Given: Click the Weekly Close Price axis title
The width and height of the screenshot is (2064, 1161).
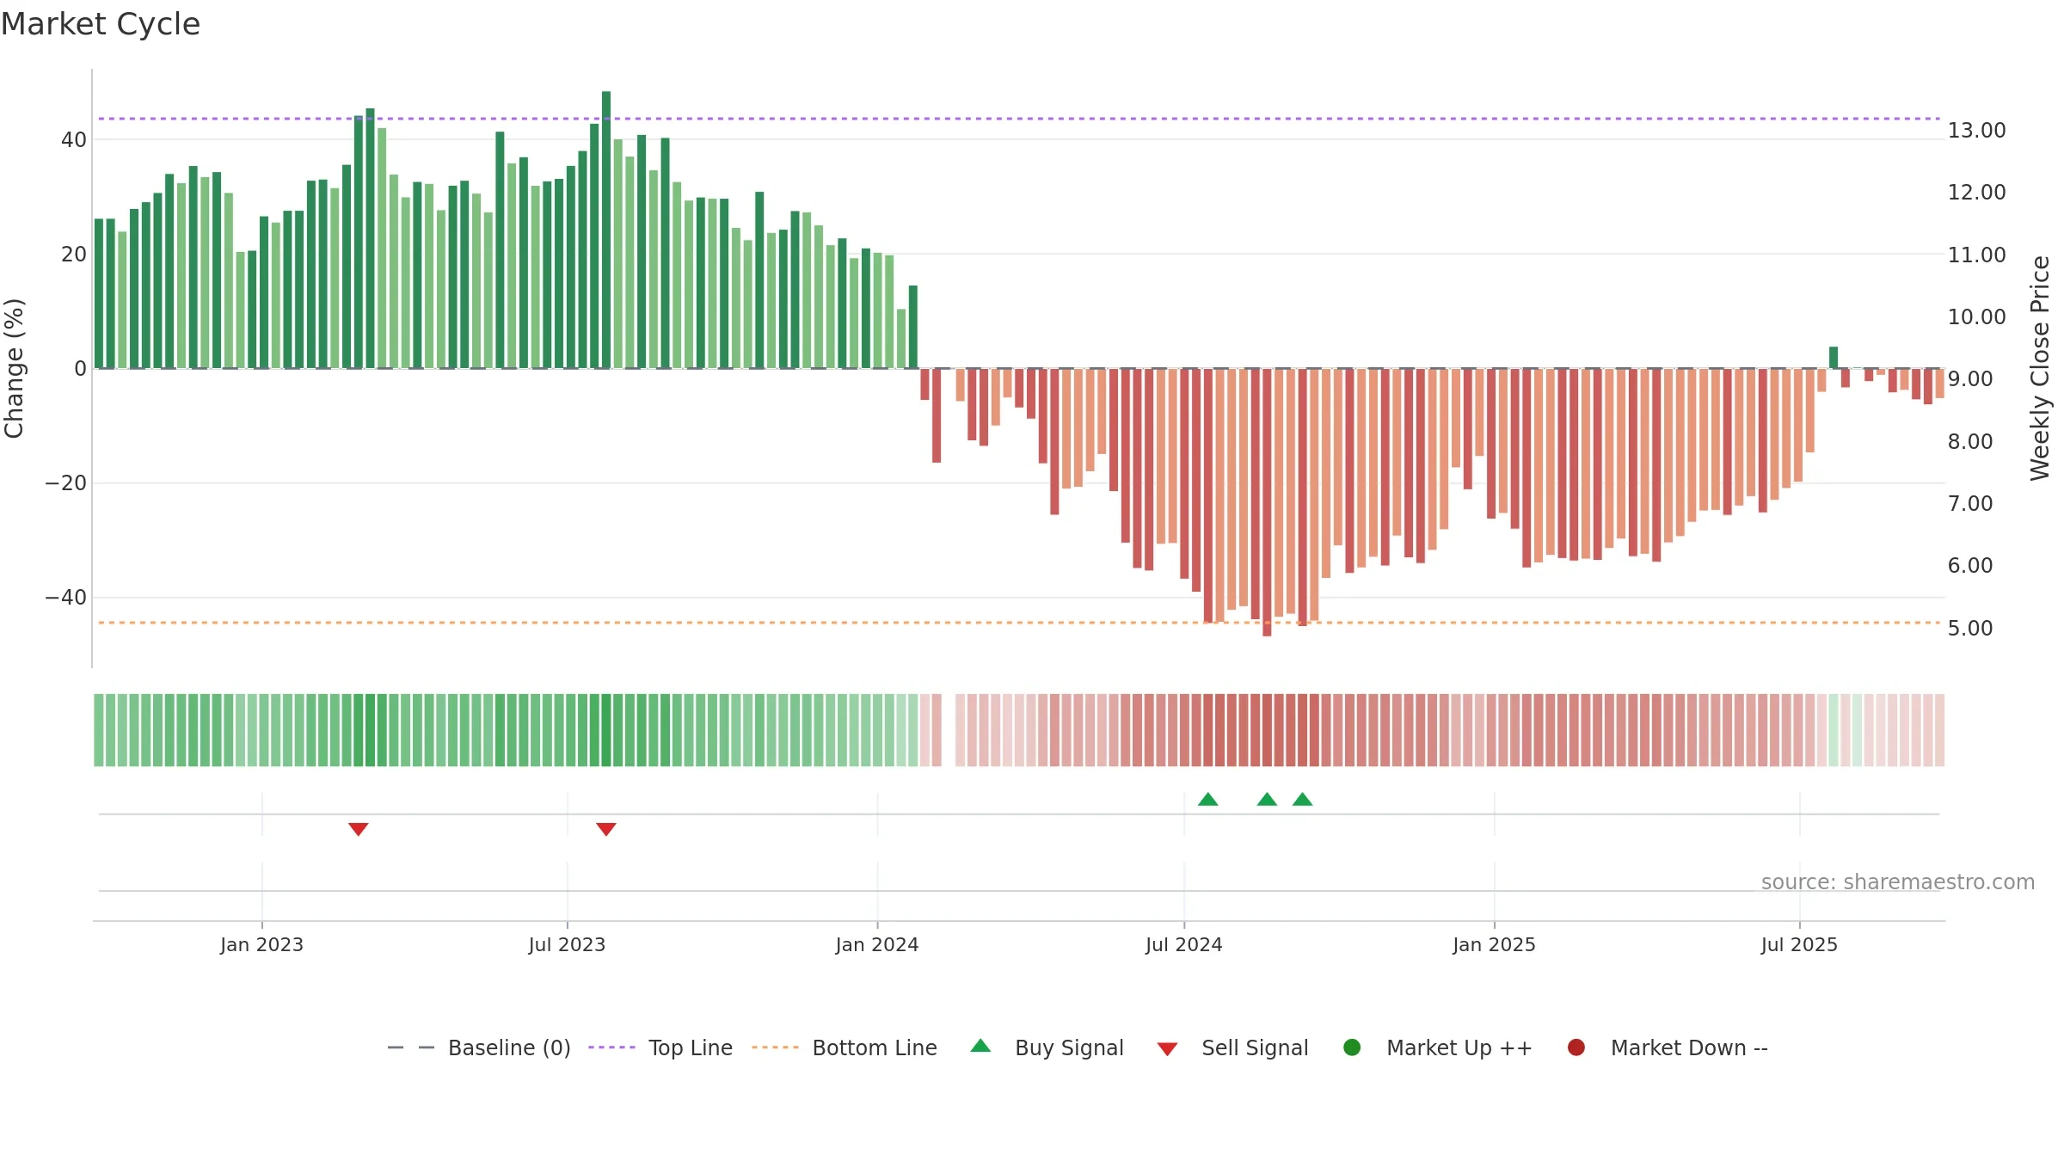Looking at the screenshot, I should [x=2040, y=368].
